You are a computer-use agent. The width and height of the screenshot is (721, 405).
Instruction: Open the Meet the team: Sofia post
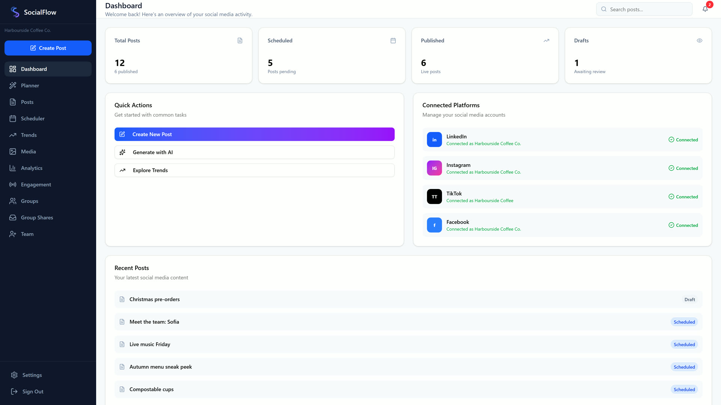click(409, 322)
